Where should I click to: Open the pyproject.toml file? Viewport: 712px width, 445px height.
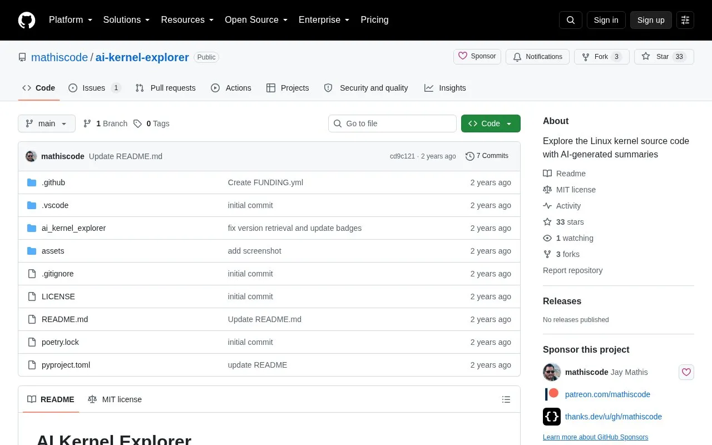click(66, 365)
